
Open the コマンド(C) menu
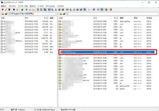point(12,6)
